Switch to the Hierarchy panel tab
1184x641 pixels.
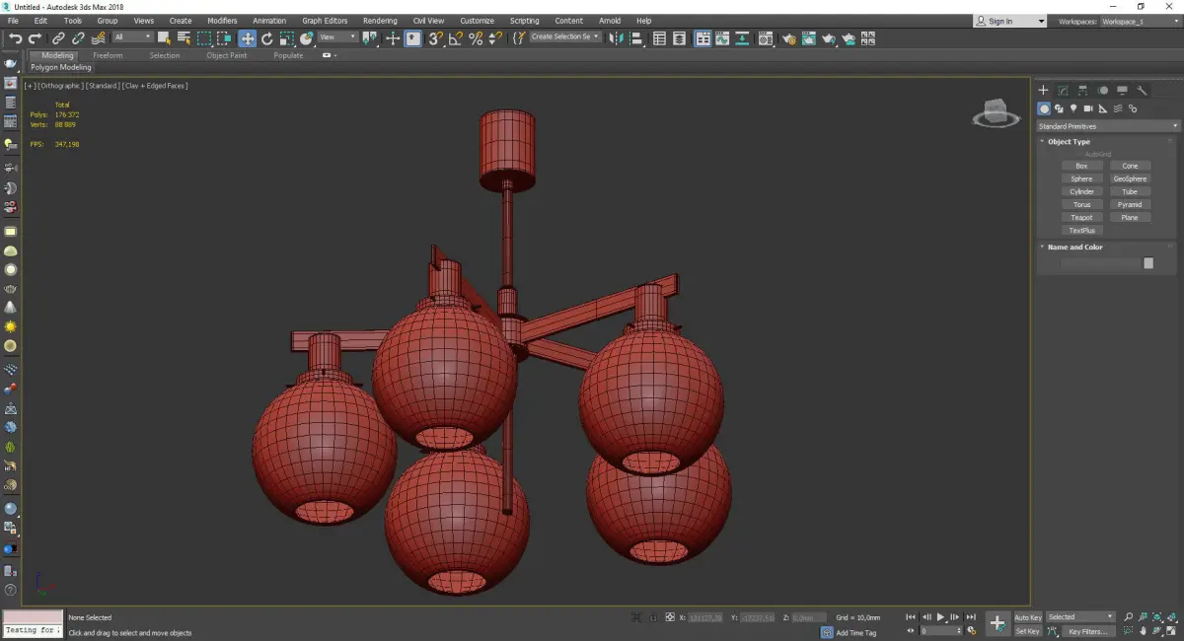pos(1082,90)
